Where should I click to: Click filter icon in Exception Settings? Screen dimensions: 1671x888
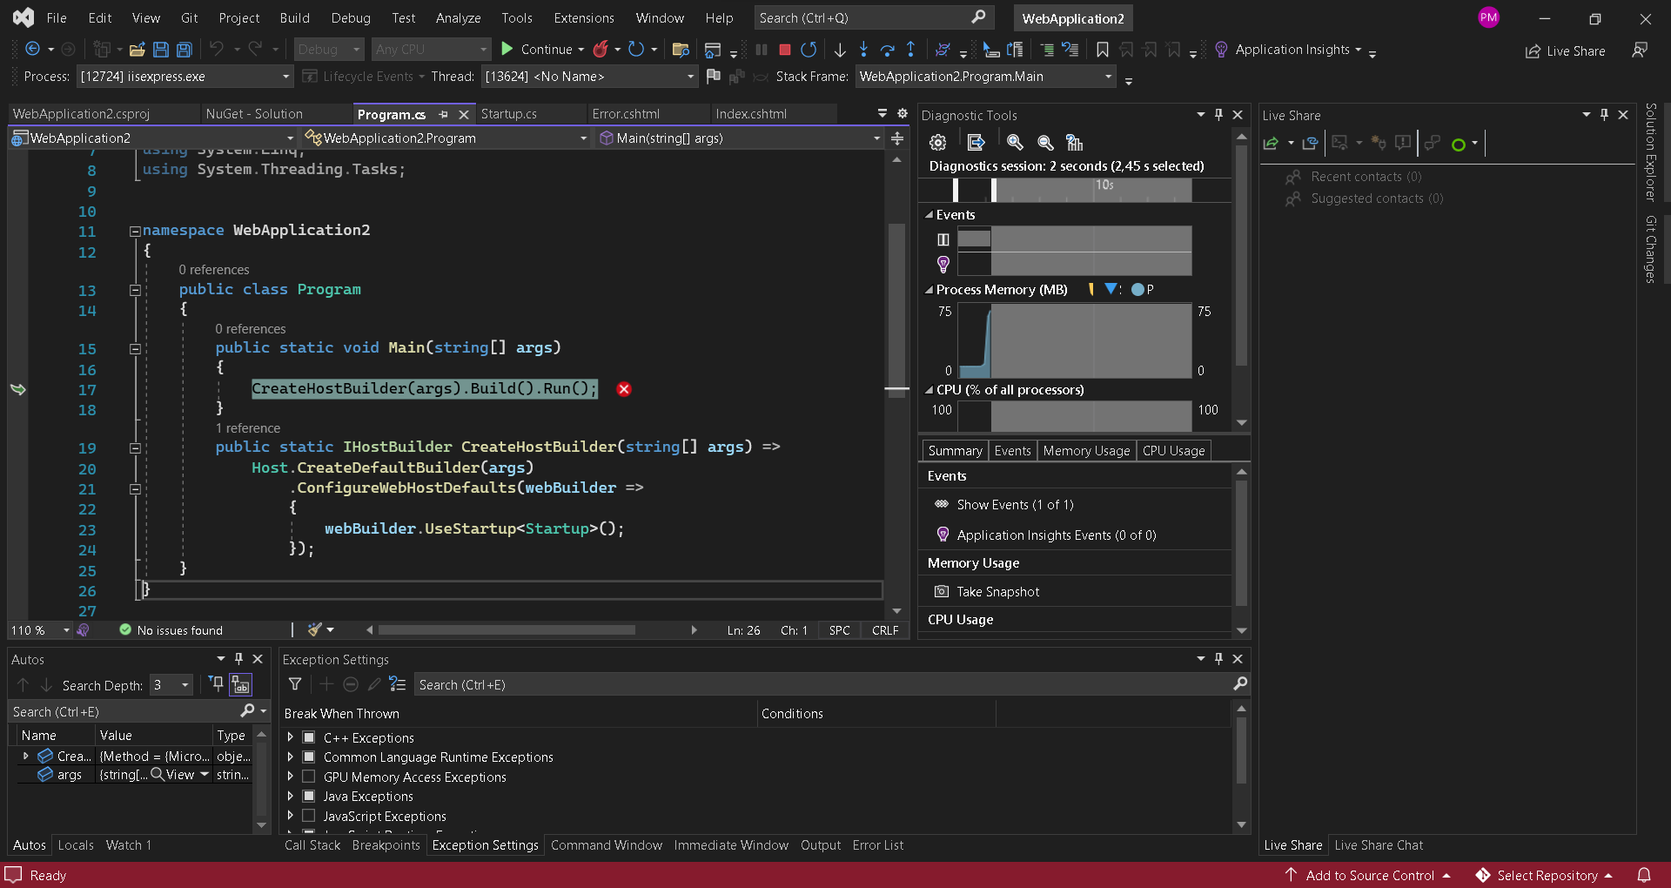click(x=295, y=684)
